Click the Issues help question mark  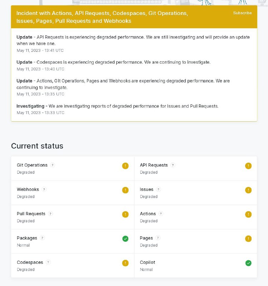pyautogui.click(x=158, y=189)
